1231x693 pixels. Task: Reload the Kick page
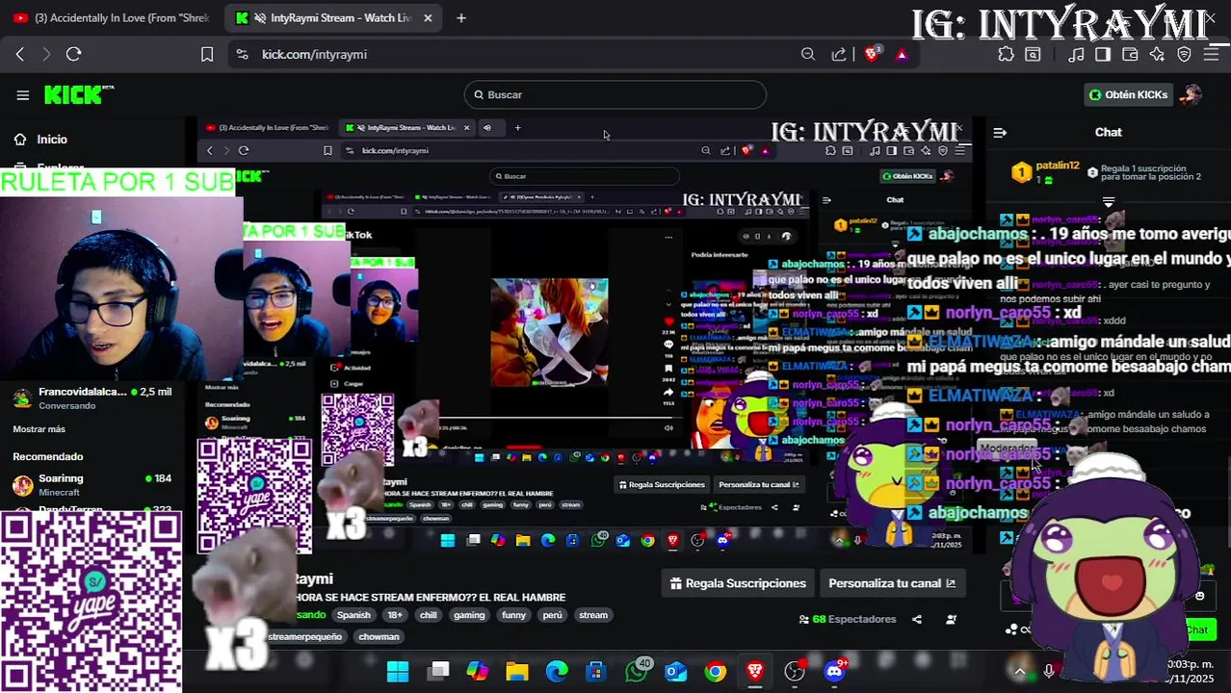click(73, 54)
